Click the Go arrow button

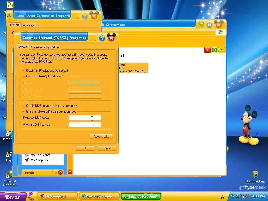click(x=215, y=50)
